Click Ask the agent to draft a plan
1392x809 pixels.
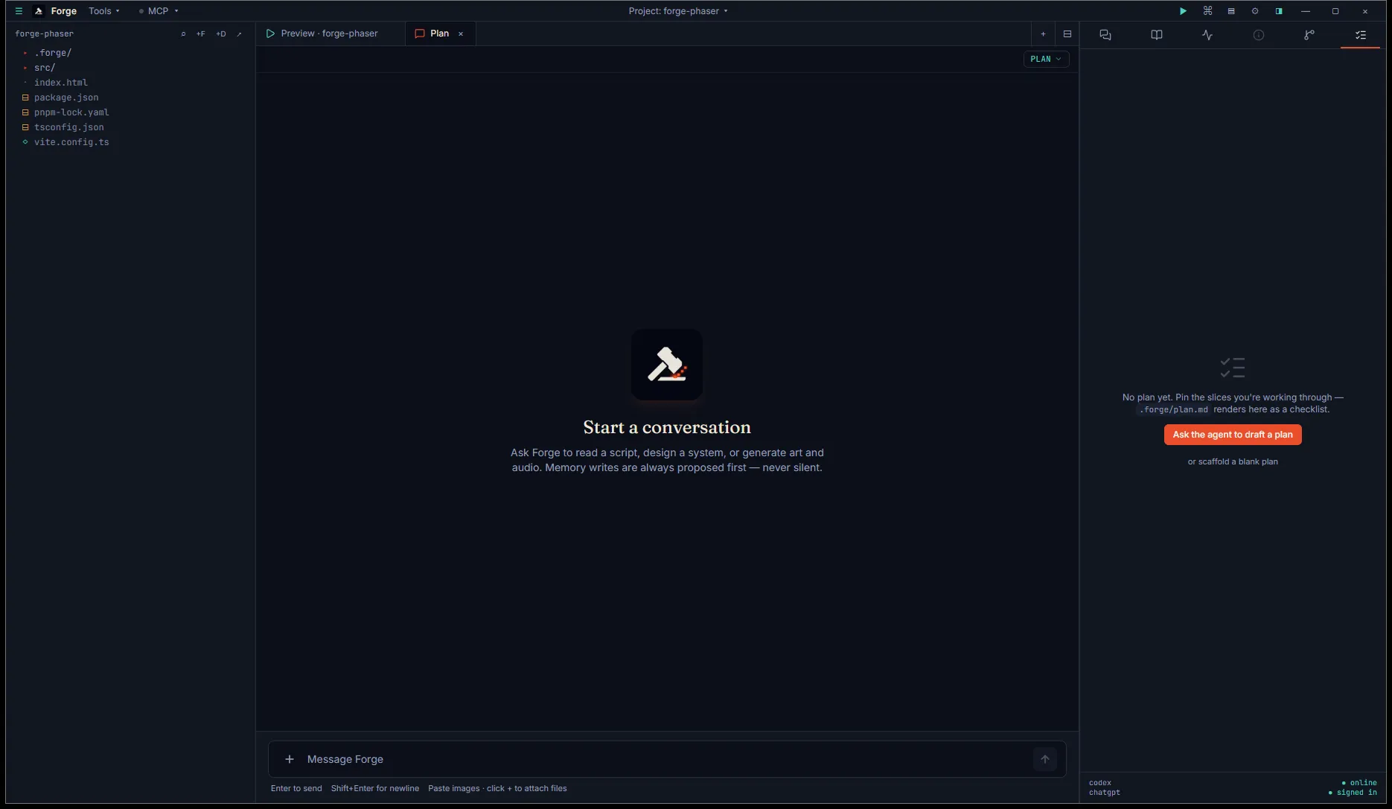[x=1233, y=435]
